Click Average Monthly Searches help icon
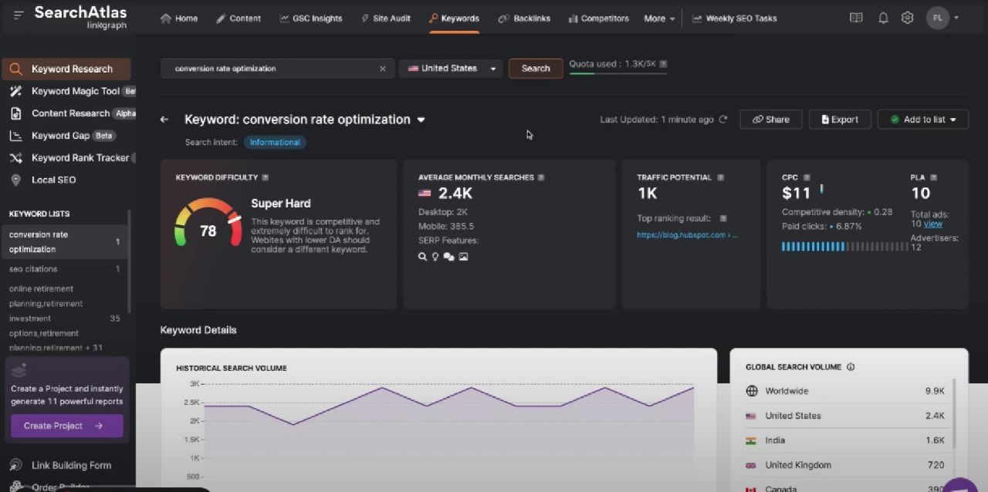The height and width of the screenshot is (492, 988). (x=541, y=177)
